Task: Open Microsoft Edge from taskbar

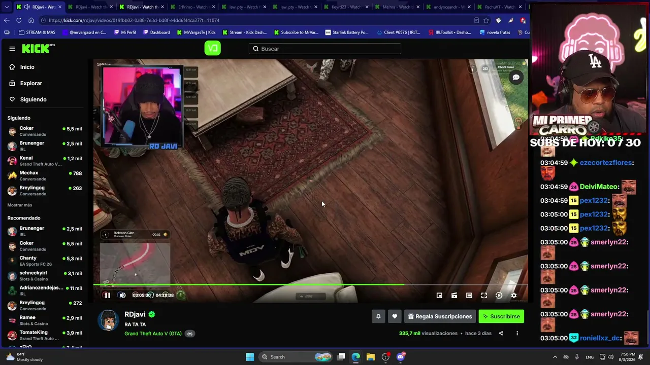Action: click(355, 357)
